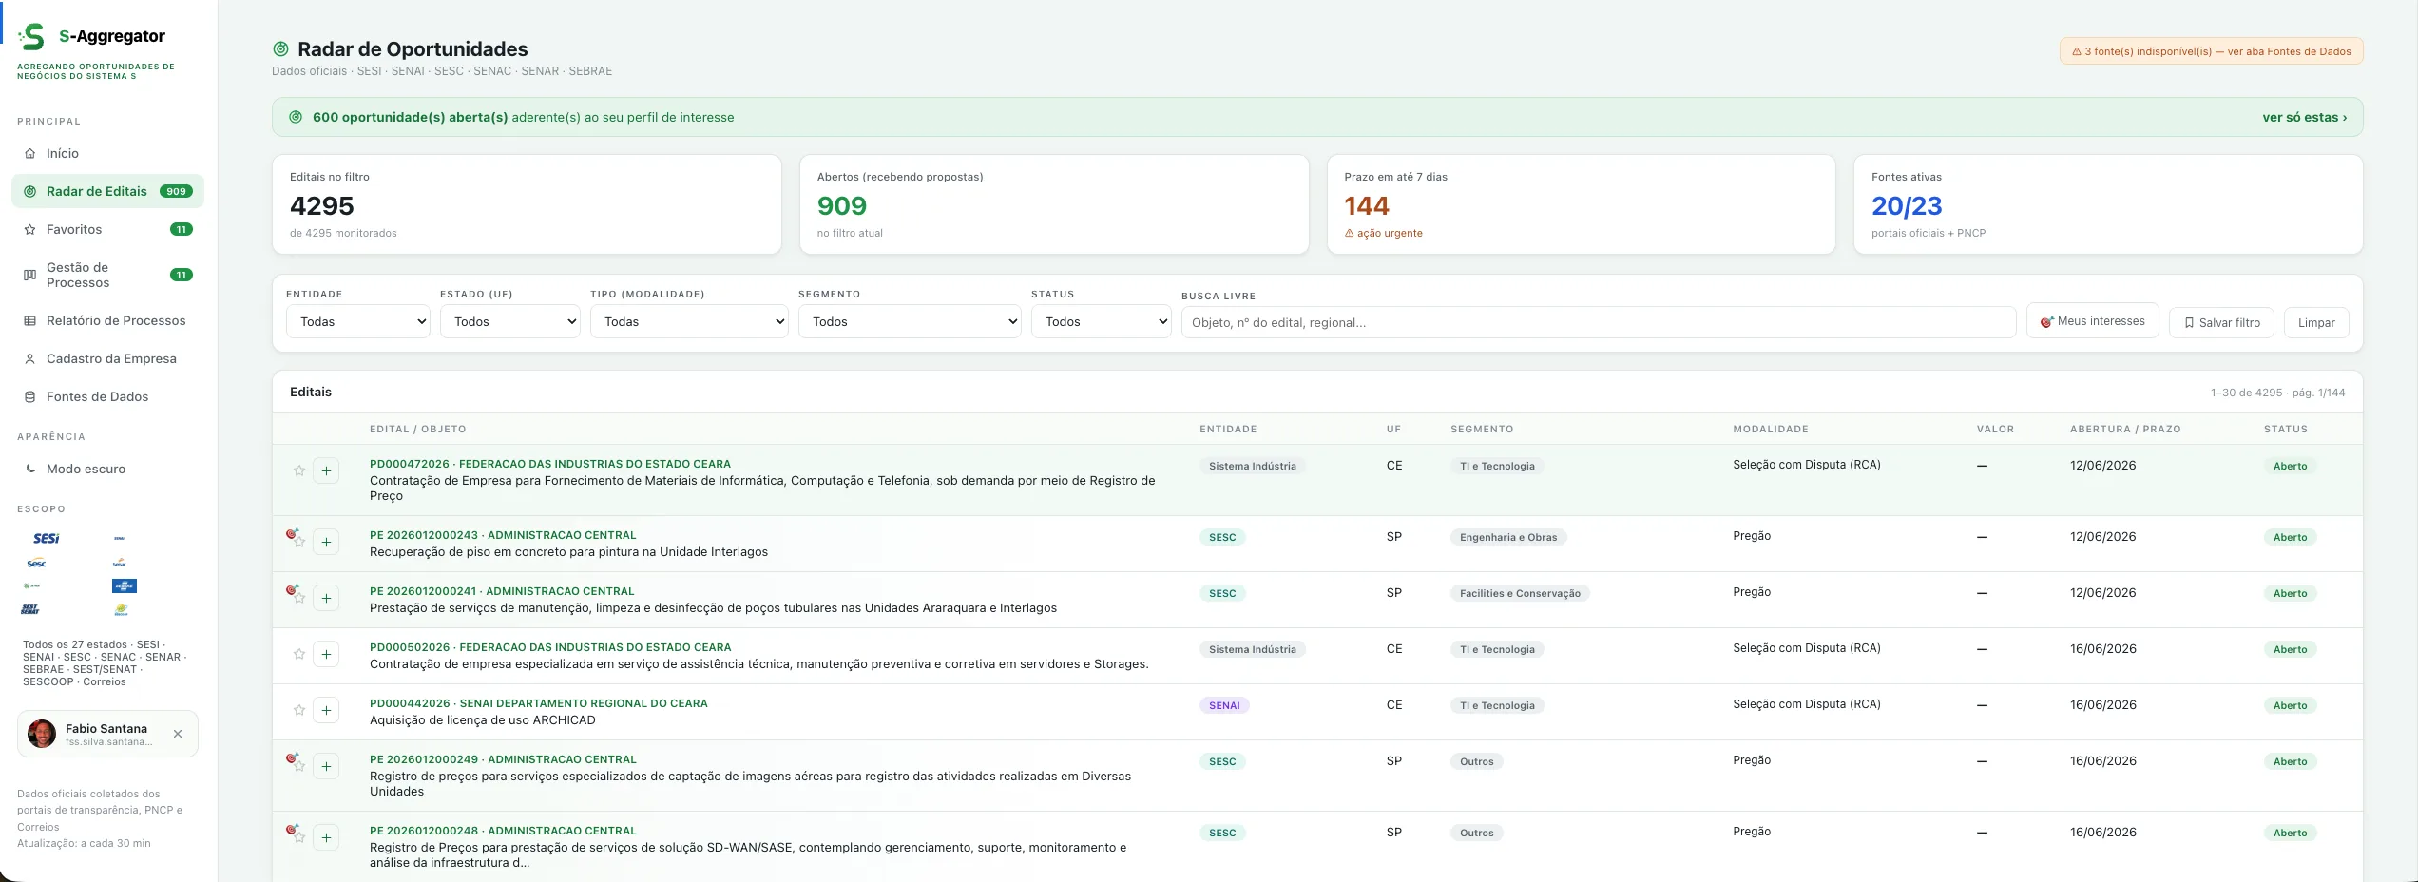The height and width of the screenshot is (882, 2418).
Task: Click Fabio Santana's avatar photo
Action: 42,734
